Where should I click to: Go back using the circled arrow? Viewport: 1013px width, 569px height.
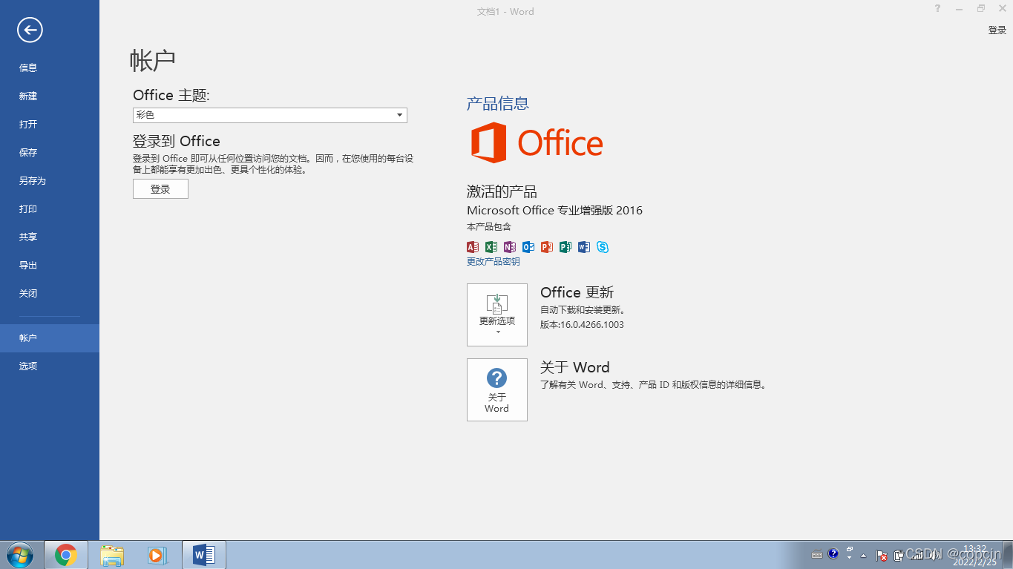point(30,30)
